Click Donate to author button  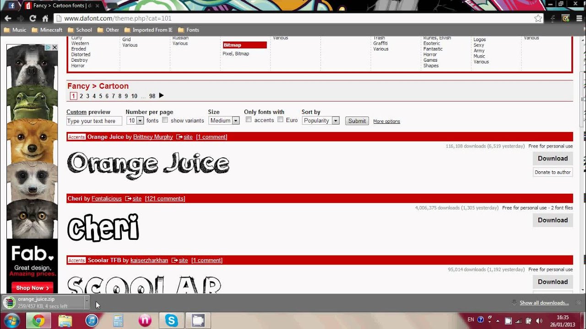[553, 172]
